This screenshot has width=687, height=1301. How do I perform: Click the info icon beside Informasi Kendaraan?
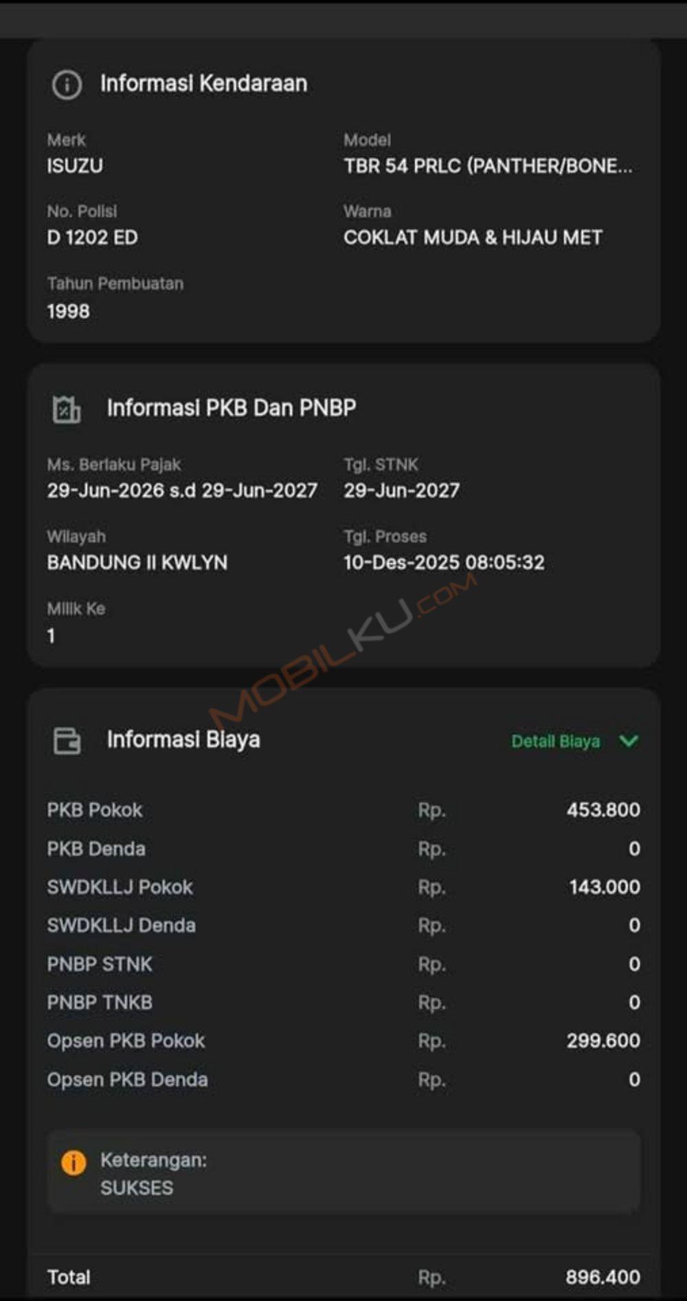[x=67, y=85]
